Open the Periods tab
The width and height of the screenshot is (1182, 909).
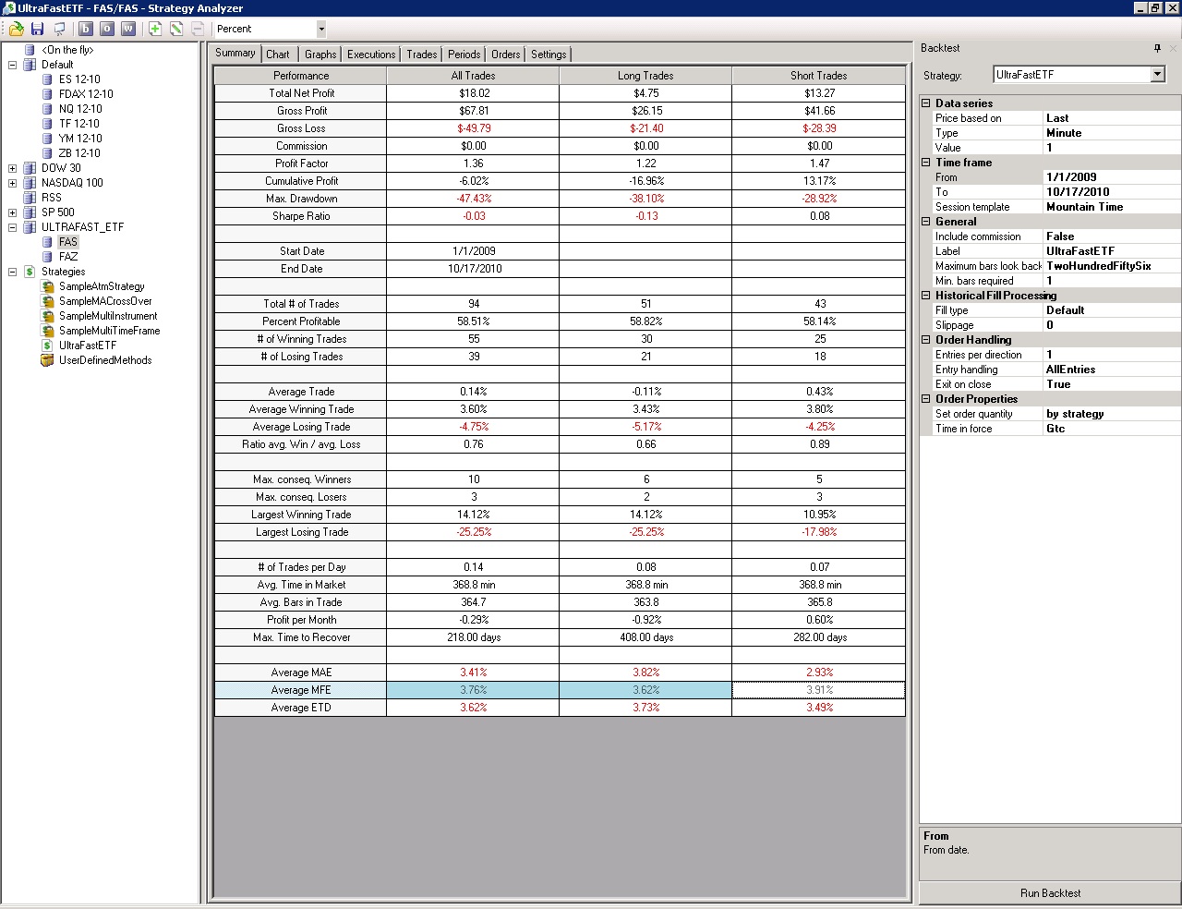tap(464, 55)
